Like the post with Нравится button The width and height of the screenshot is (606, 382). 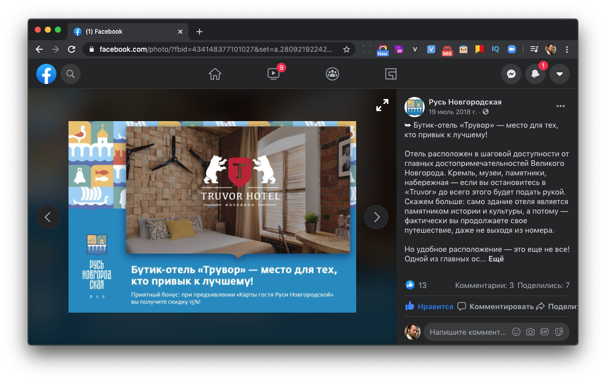pyautogui.click(x=429, y=306)
